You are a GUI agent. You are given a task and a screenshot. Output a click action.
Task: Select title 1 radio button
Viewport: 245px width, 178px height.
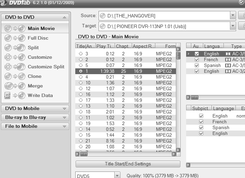coord(81,71)
